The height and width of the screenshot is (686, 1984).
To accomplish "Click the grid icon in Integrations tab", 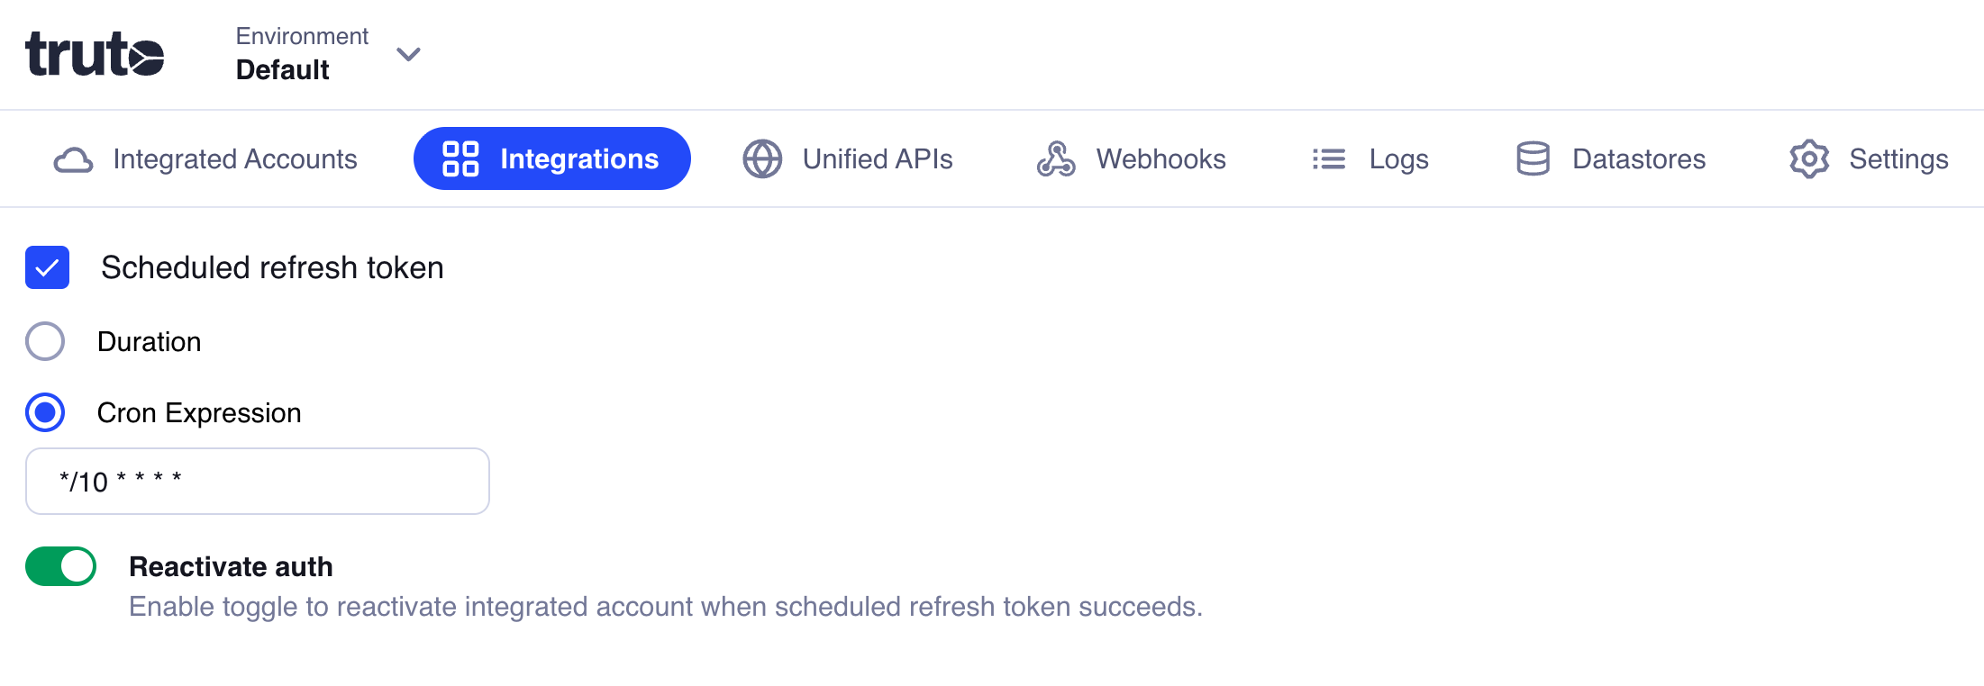I will [x=460, y=158].
